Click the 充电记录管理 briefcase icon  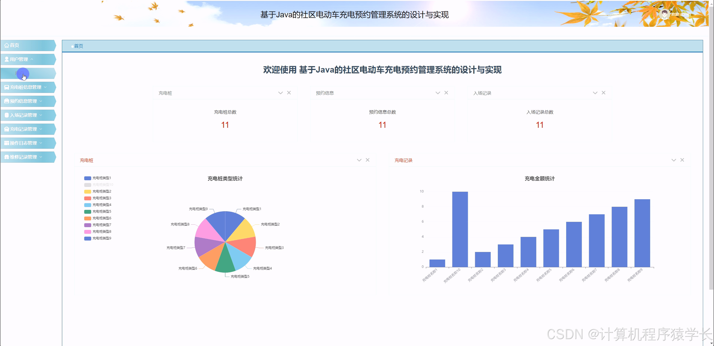point(6,129)
